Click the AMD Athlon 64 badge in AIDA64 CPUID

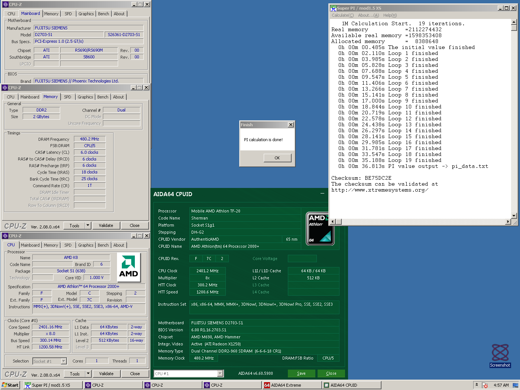pyautogui.click(x=320, y=228)
